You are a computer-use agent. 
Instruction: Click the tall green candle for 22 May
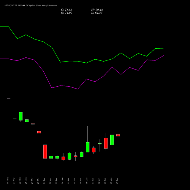tap(21, 116)
